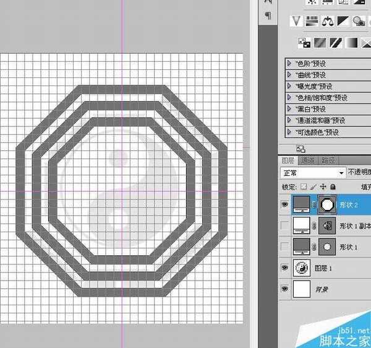Add a Selective Color adjustment icon
This screenshot has width=371, height=348.
366,43
